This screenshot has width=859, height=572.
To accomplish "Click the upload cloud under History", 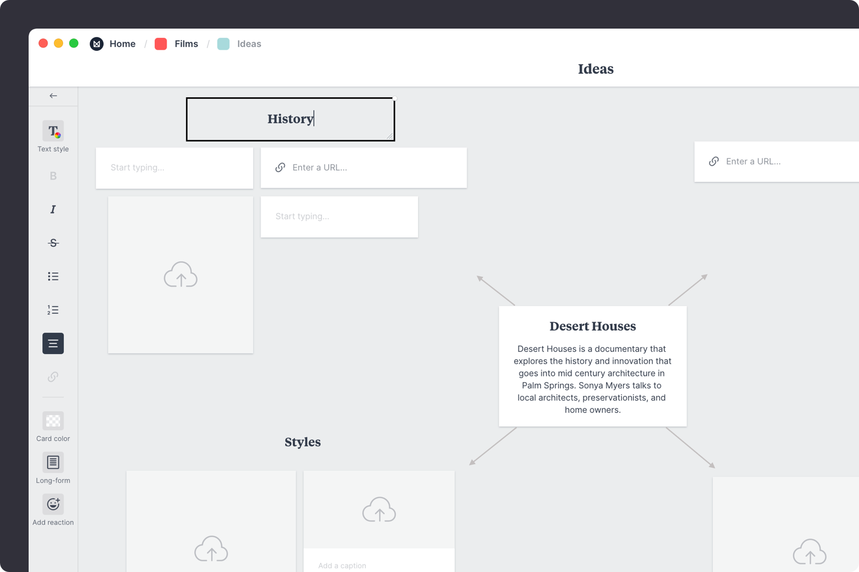I will 180,275.
